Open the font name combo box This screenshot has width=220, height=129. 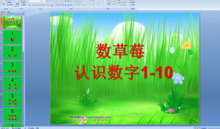(x=35, y=1)
